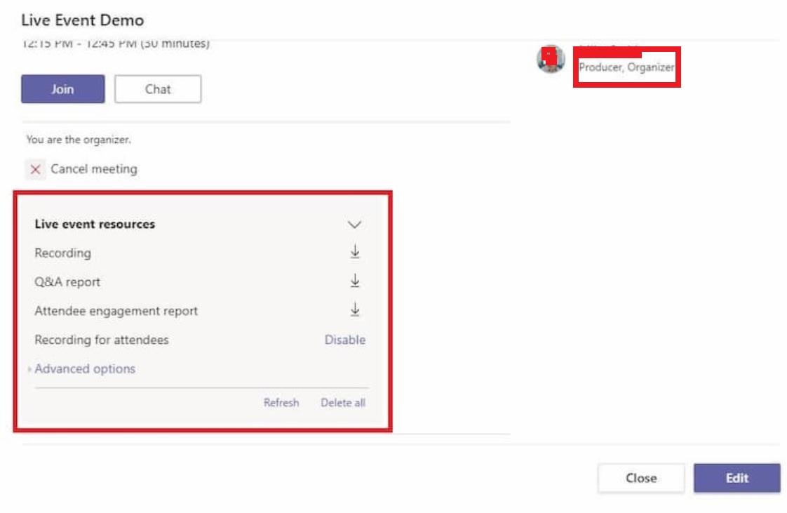Click the Cancel meeting label

click(x=94, y=169)
